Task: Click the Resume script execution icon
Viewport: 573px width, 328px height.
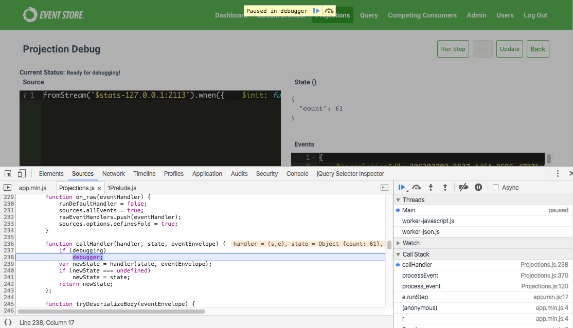Action: [x=402, y=187]
